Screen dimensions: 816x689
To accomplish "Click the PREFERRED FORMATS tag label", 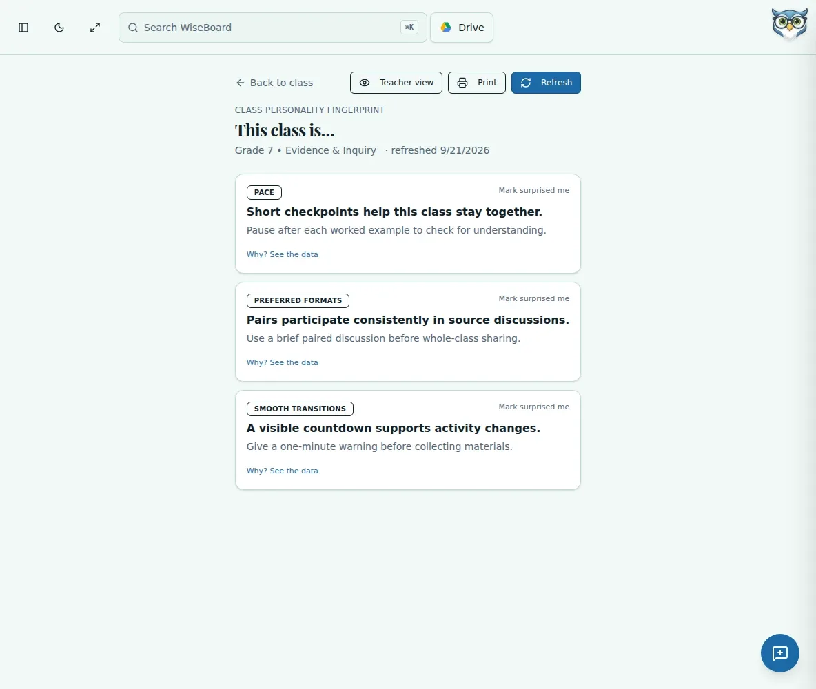I will click(298, 301).
